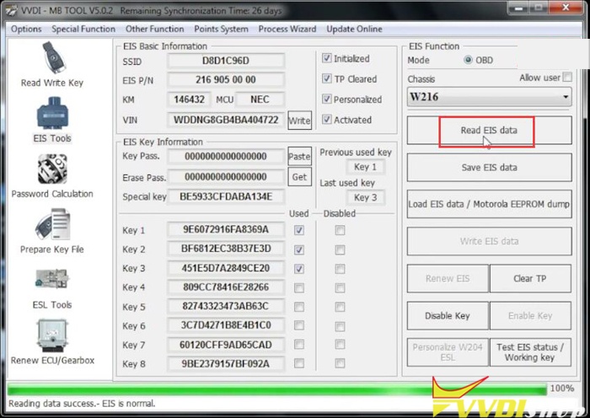Viewport: 590px width, 418px height.
Task: Expand the Chassis W216 dropdown
Action: pyautogui.click(x=489, y=97)
